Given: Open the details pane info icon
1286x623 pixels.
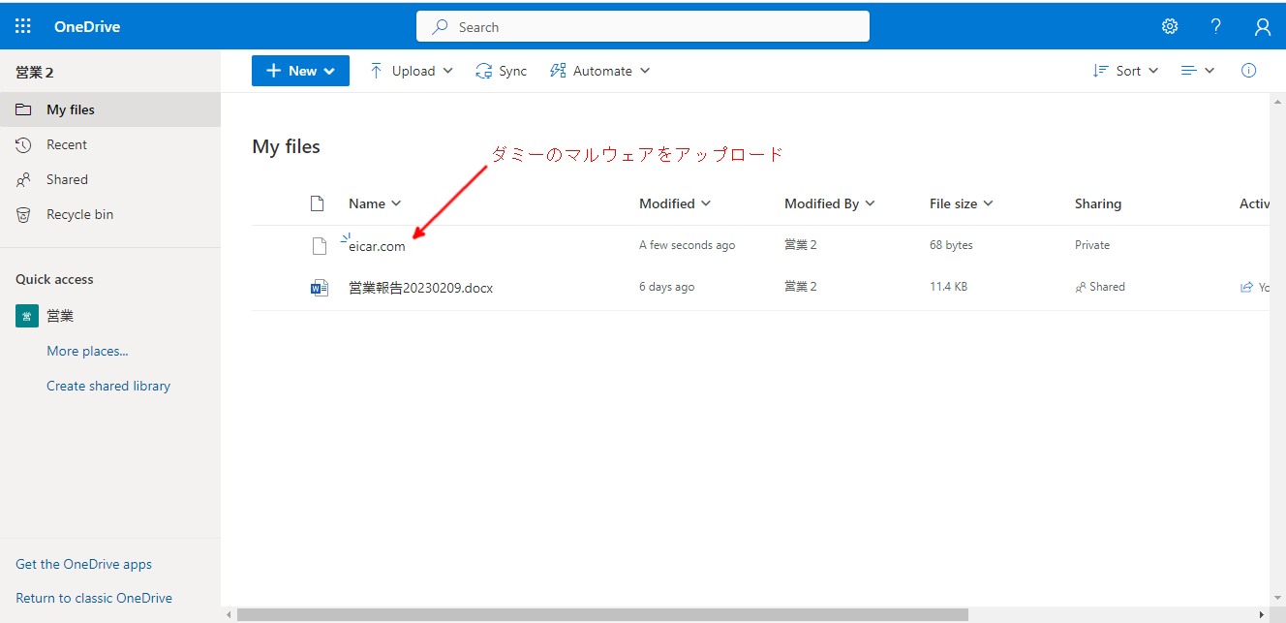Looking at the screenshot, I should 1249,71.
